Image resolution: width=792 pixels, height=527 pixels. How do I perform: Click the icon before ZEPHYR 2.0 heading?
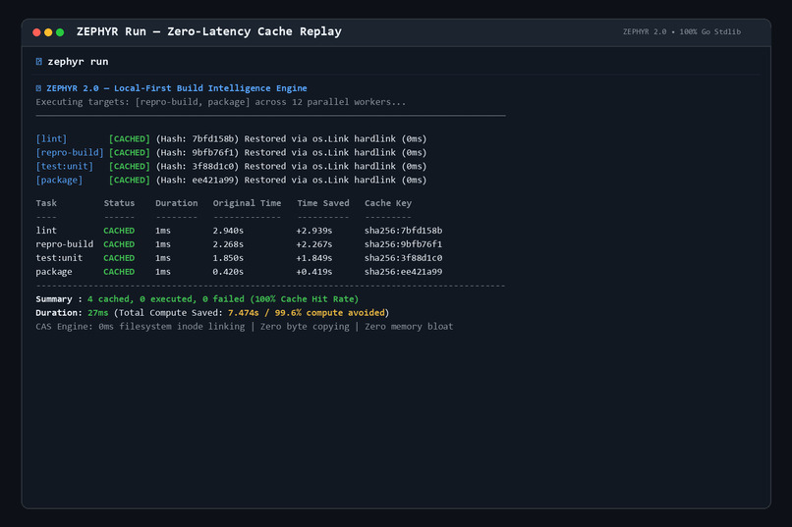[39, 88]
